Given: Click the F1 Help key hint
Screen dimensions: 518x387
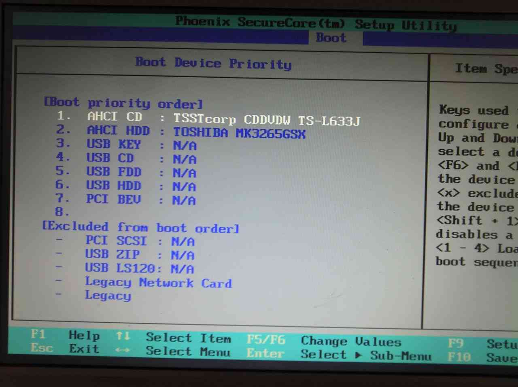Looking at the screenshot, I should [65, 335].
